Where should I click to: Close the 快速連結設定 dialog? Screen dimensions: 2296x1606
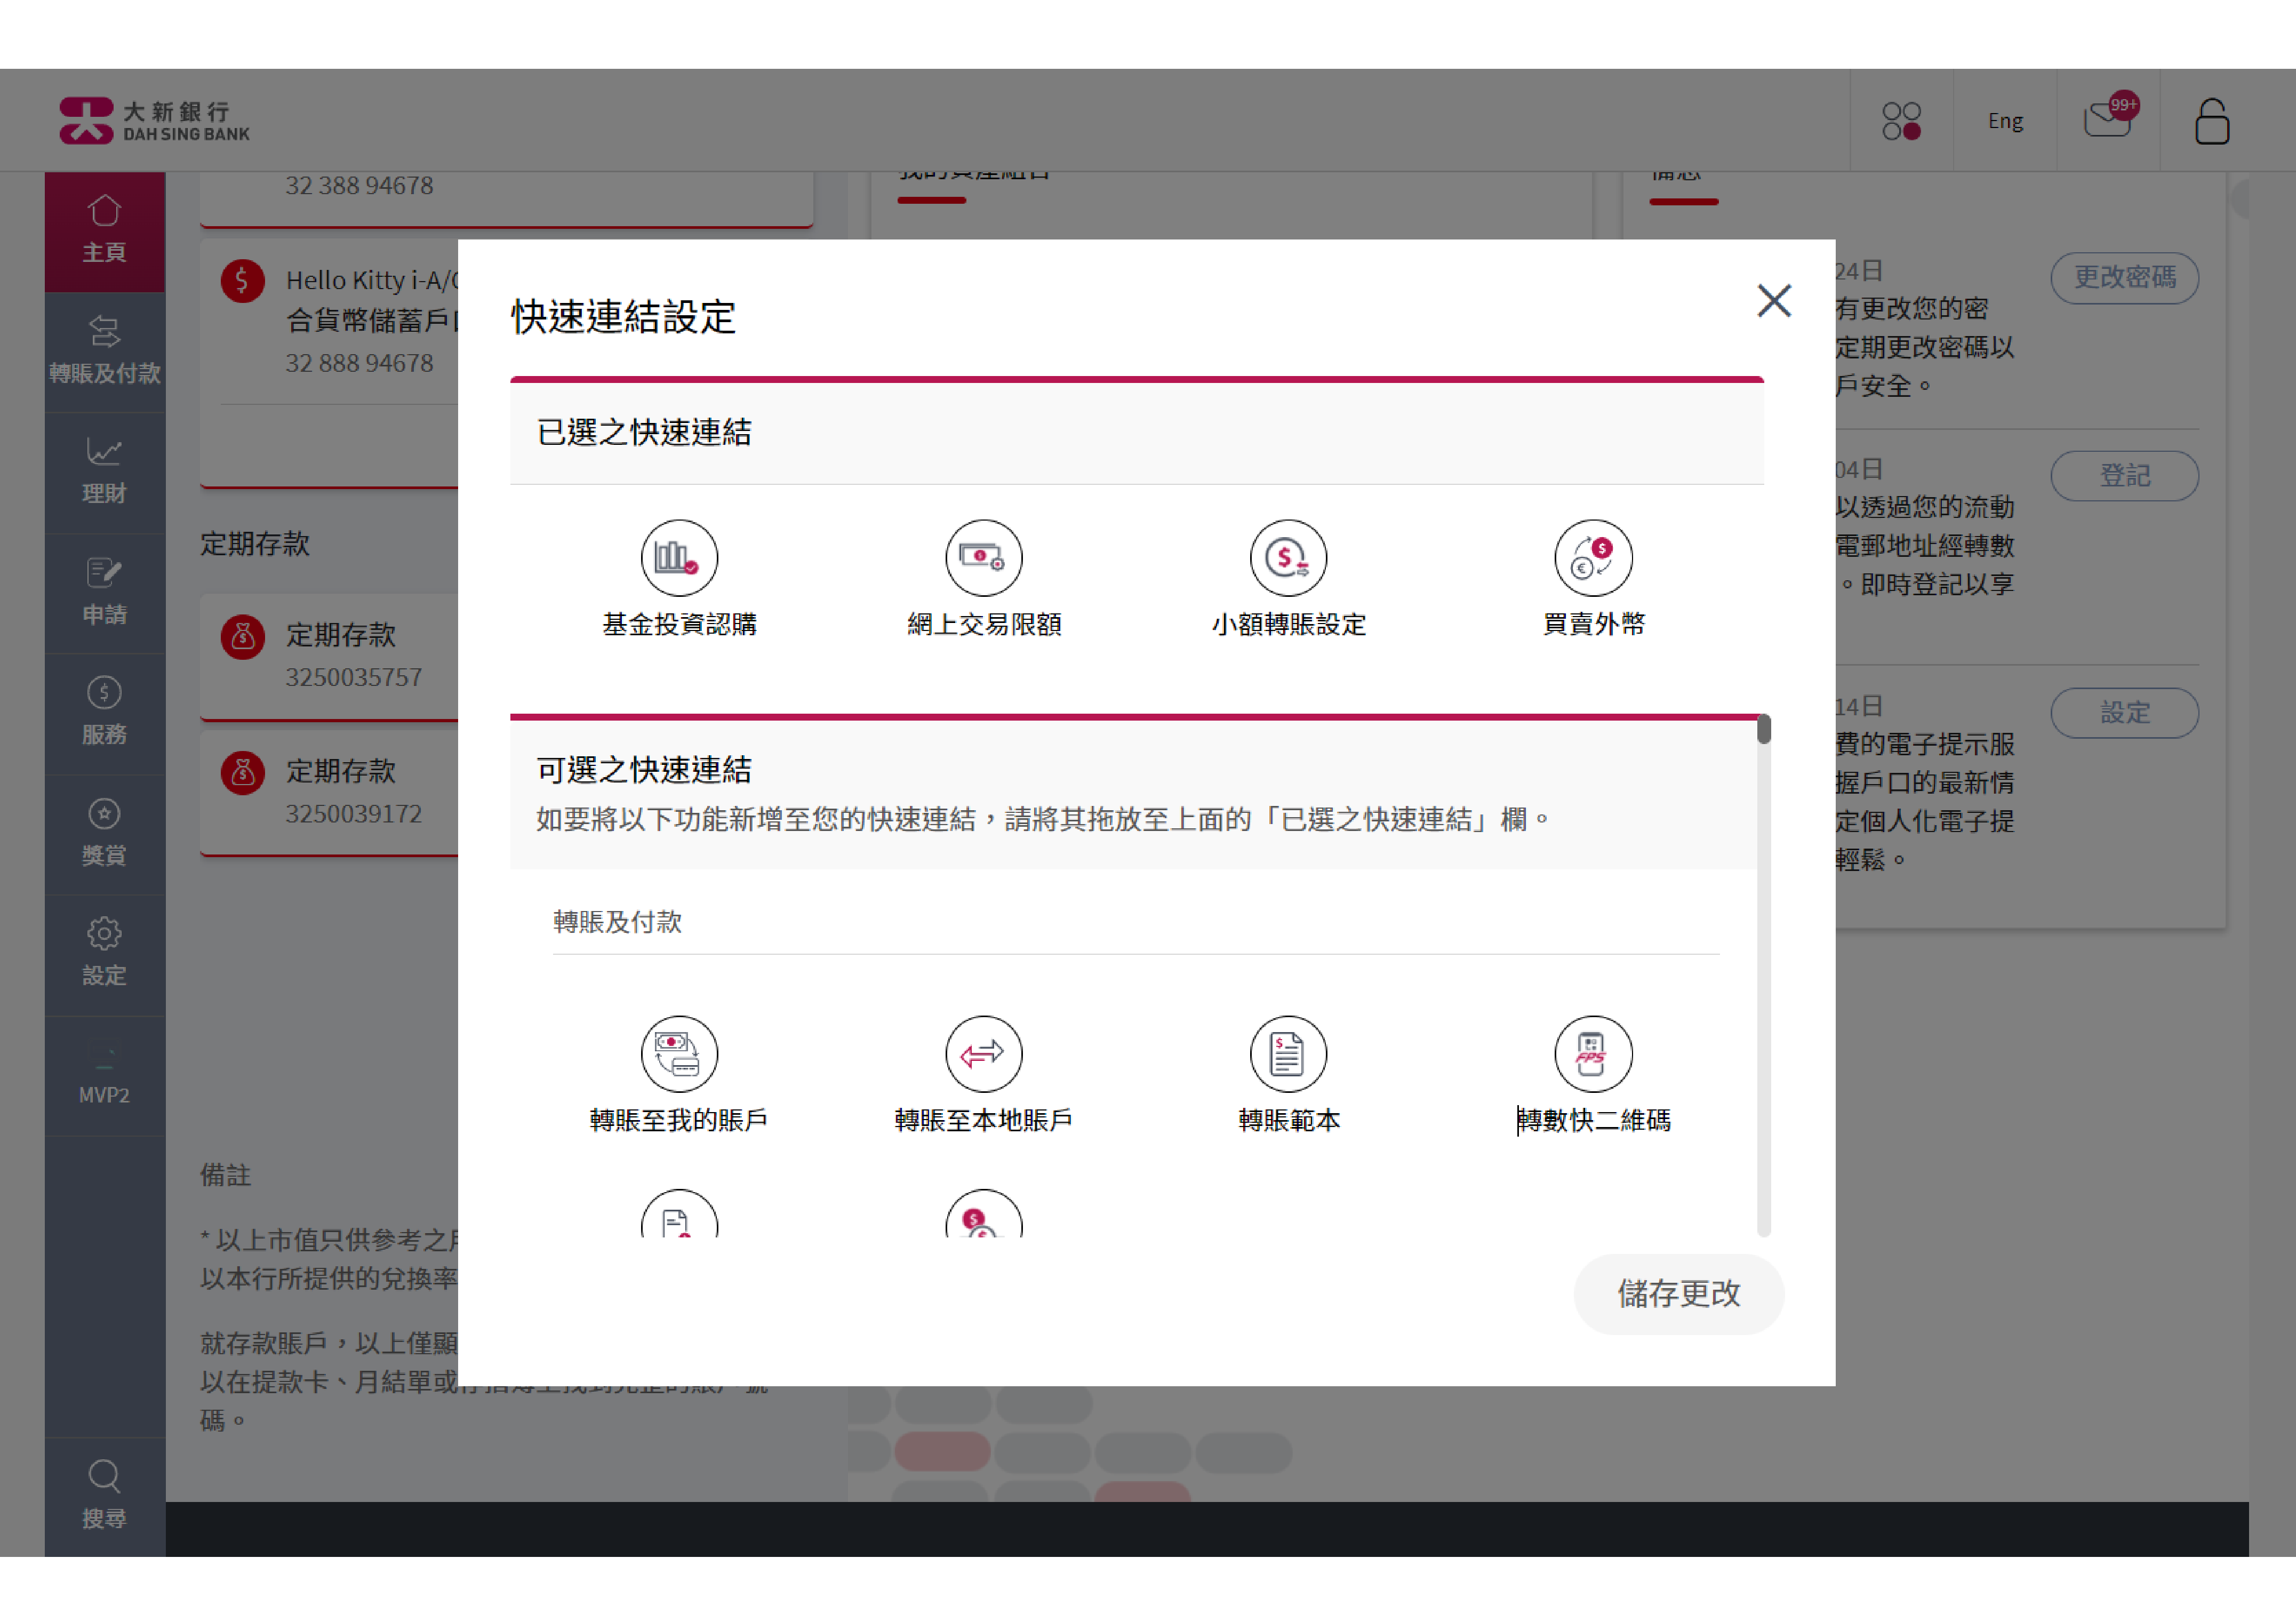pos(1774,300)
